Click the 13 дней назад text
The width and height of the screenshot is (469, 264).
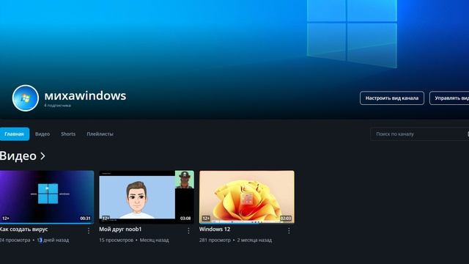click(x=53, y=240)
